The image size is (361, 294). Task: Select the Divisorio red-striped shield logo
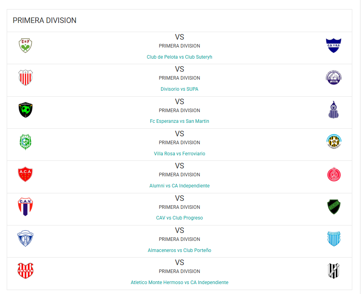(25, 78)
